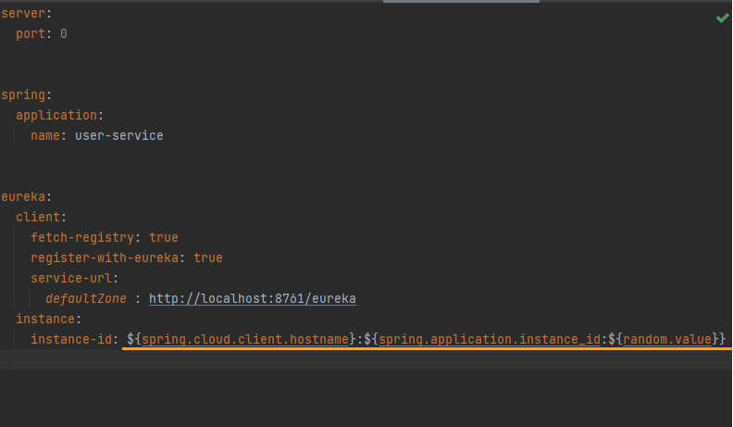This screenshot has height=427, width=733.
Task: Click the 'instance' key
Action: pos(45,319)
